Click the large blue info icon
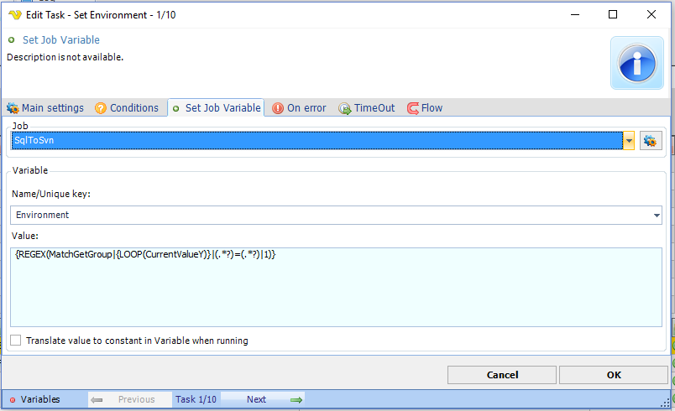The height and width of the screenshot is (411, 675). [636, 63]
